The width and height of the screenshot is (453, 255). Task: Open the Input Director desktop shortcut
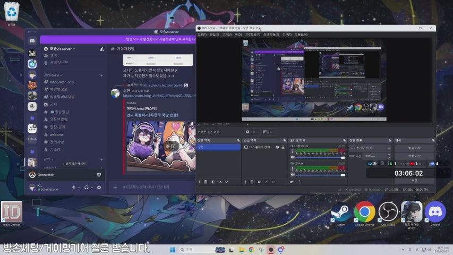click(11, 212)
